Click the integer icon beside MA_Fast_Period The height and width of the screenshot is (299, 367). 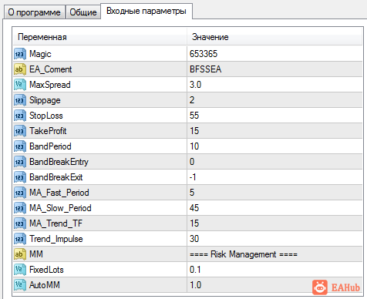(20, 193)
